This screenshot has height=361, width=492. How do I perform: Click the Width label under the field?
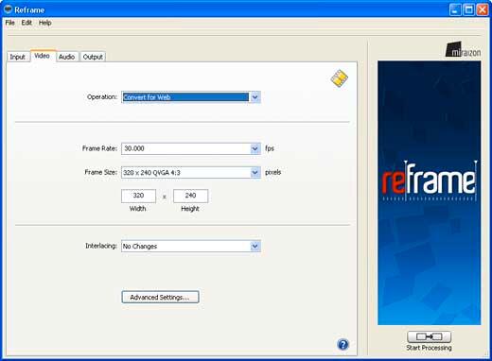138,209
